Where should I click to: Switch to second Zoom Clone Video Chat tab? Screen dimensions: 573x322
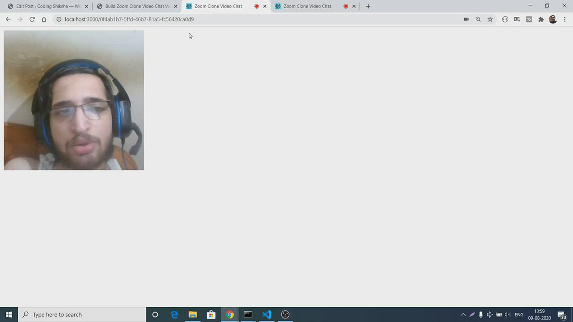[x=307, y=6]
